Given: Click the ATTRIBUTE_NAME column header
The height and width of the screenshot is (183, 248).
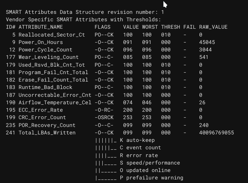Looking at the screenshot, I should [x=41, y=27].
